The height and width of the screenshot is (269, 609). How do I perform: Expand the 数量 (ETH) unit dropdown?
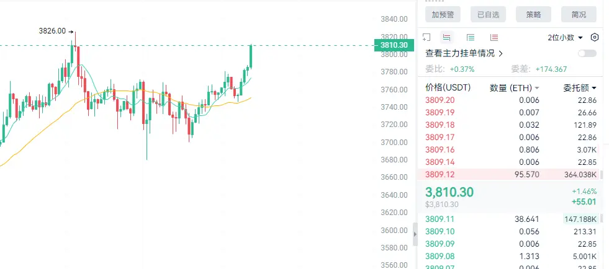536,88
